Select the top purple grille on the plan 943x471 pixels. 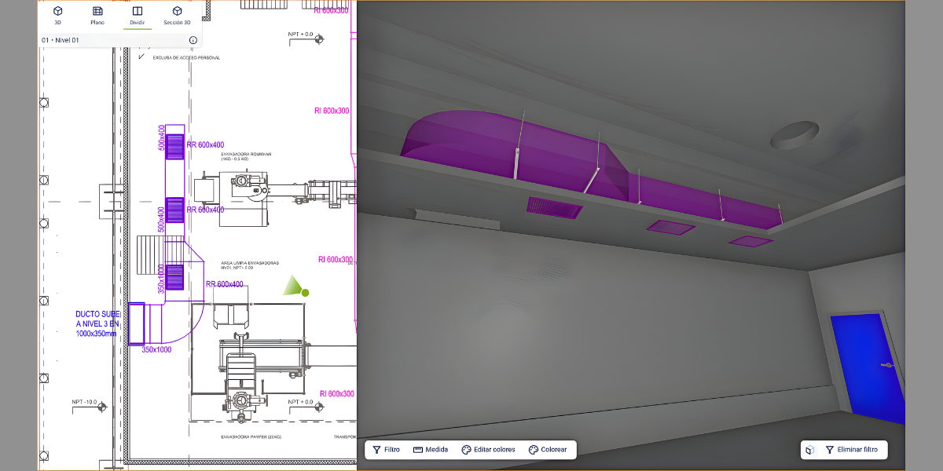click(x=174, y=147)
